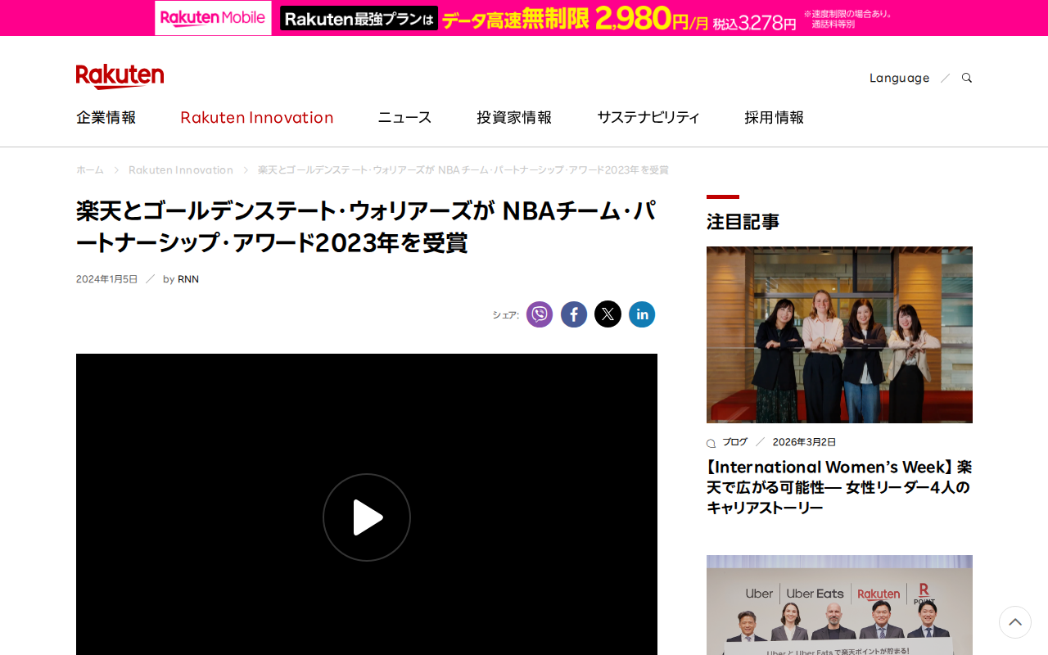This screenshot has height=655, width=1048.
Task: Open the International Women's Week article thumbnail
Action: coord(839,335)
